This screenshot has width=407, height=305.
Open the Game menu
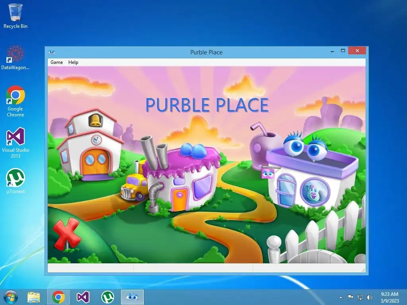pyautogui.click(x=56, y=62)
